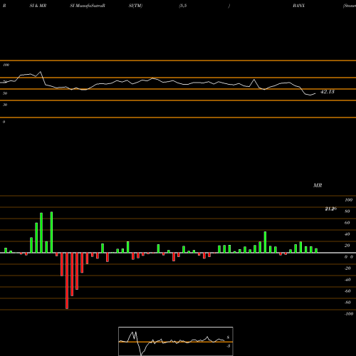Click the MR axis label -40
The height and width of the screenshot is (356, 356).
(347, 280)
